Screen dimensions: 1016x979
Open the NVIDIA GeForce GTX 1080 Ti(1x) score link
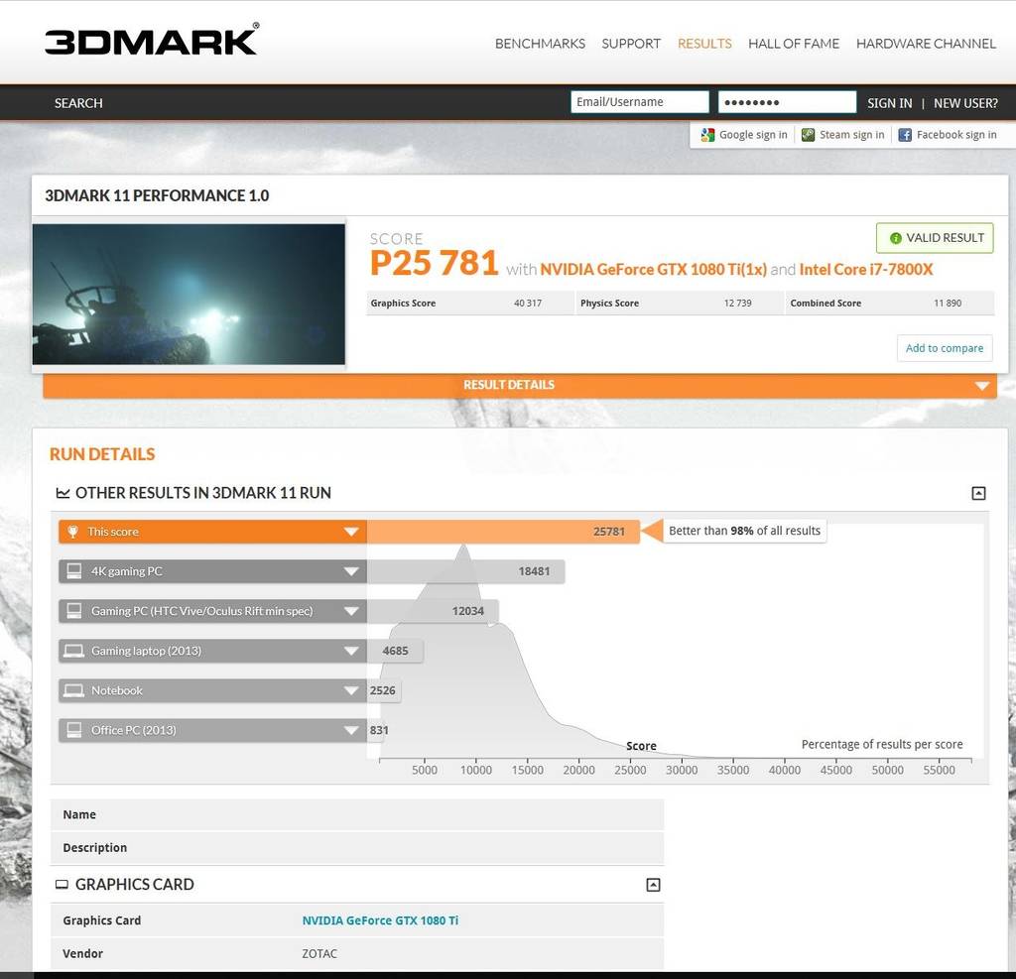pos(653,270)
